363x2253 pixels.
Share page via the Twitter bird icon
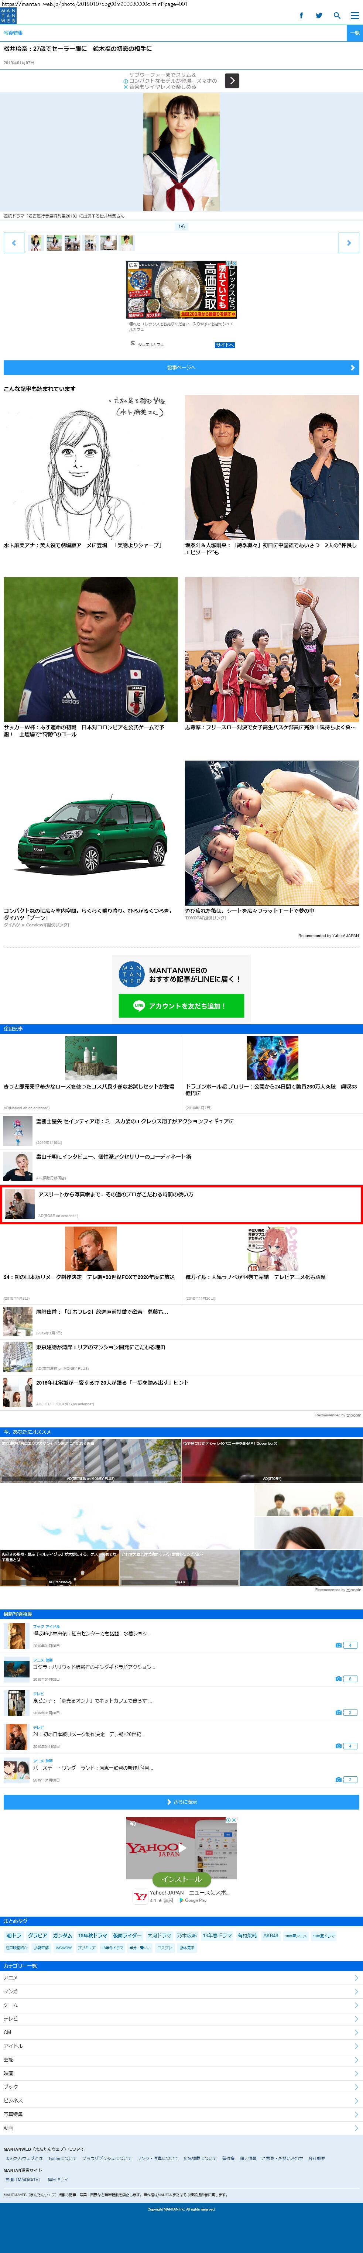(x=319, y=16)
